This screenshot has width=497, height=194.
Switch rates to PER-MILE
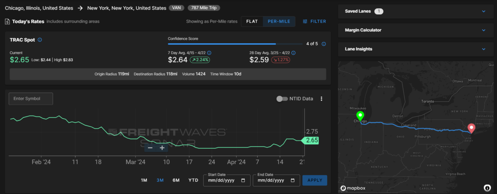pyautogui.click(x=279, y=21)
